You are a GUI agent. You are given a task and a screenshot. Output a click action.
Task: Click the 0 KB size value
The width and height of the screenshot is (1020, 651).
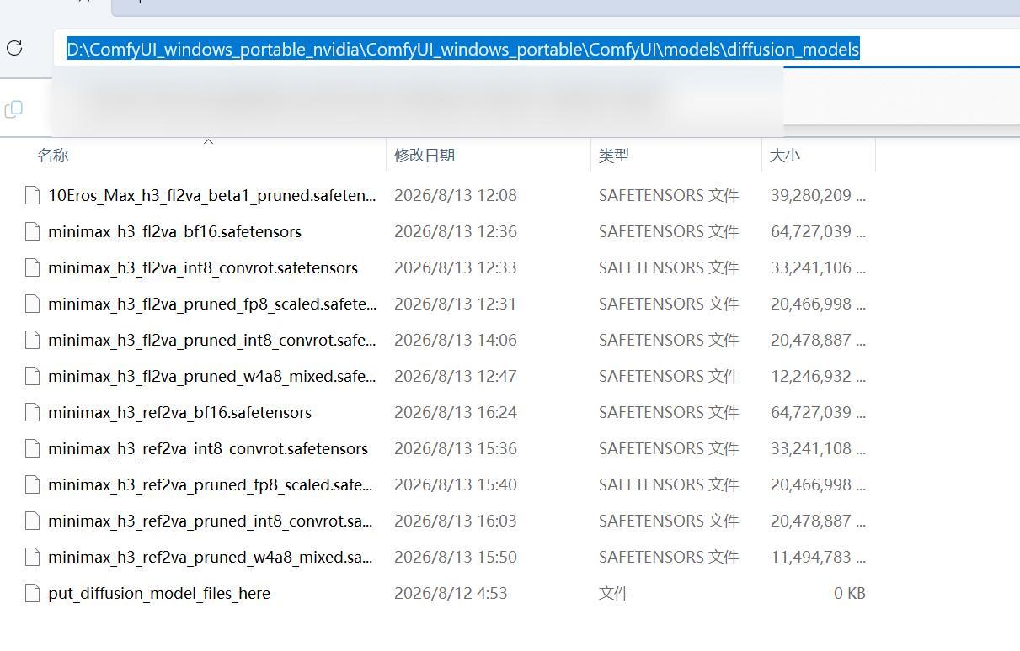[x=850, y=593]
